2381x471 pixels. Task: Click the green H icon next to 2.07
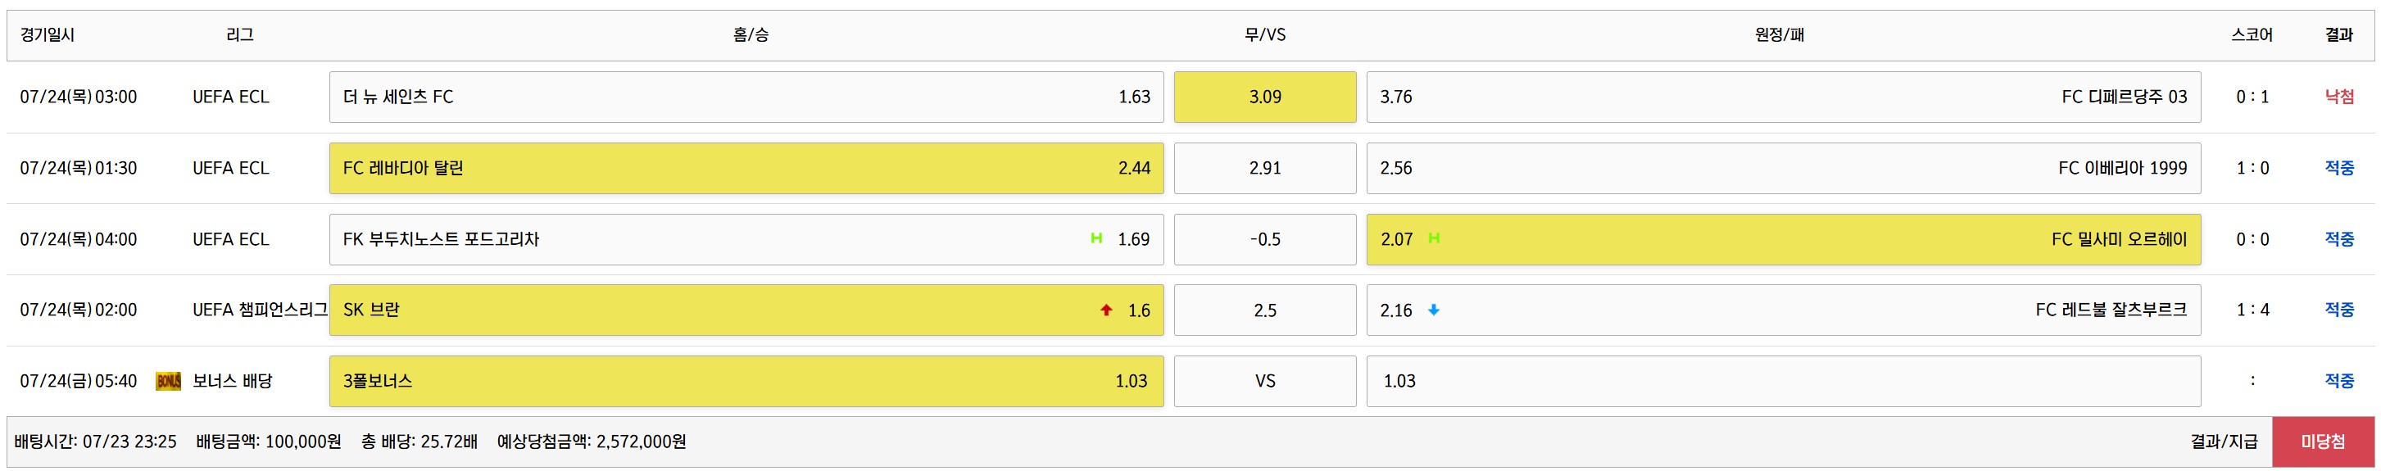(x=1434, y=238)
